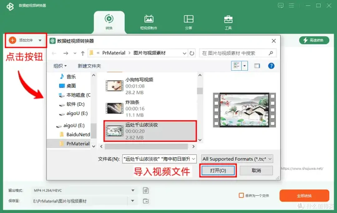Toggle the preview pane icon
337x213 pixels.
(x=257, y=66)
